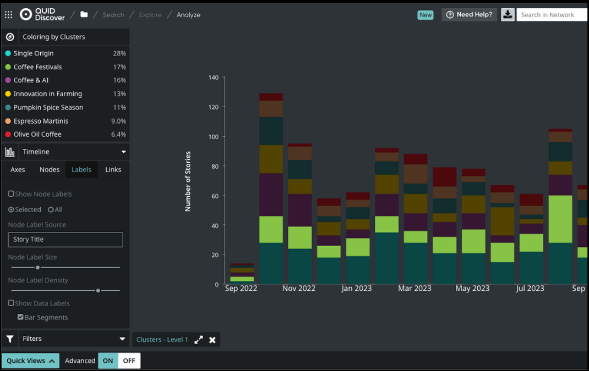The height and width of the screenshot is (371, 589).
Task: Click the Need Help? button
Action: click(x=469, y=15)
